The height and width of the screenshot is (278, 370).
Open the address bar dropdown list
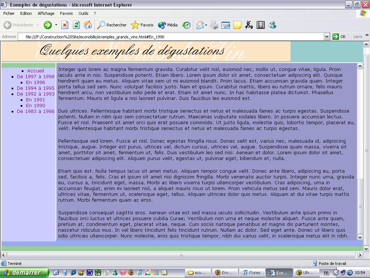coord(327,37)
